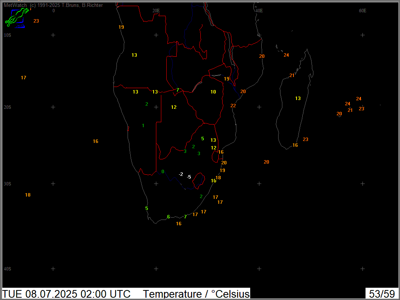Select the 16 reading south of Cape coast
This screenshot has height=300, width=400.
click(x=179, y=223)
